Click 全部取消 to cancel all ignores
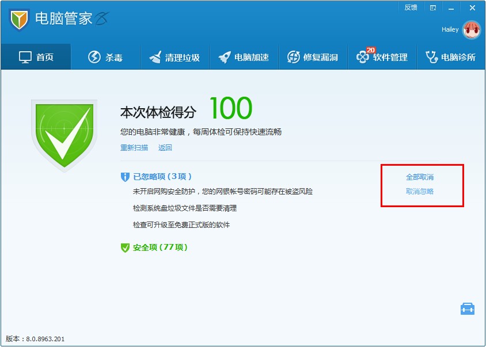Image resolution: width=486 pixels, height=347 pixels. 420,177
